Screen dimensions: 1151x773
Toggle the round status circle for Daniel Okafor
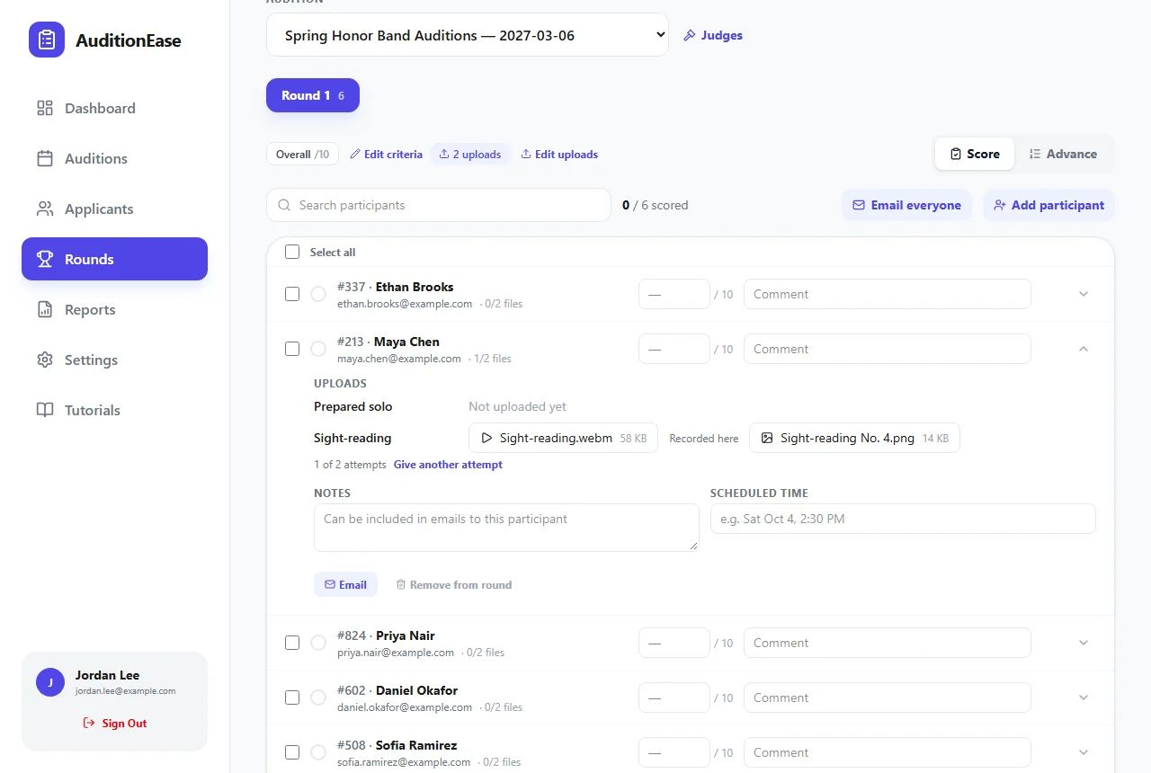coord(318,697)
